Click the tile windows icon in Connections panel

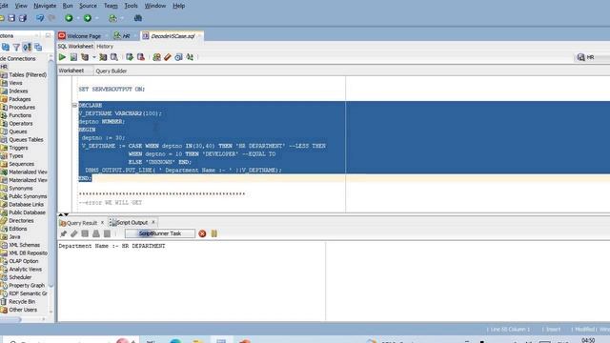coord(38,47)
